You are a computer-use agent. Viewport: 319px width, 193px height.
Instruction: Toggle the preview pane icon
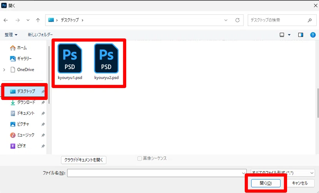pos(301,35)
